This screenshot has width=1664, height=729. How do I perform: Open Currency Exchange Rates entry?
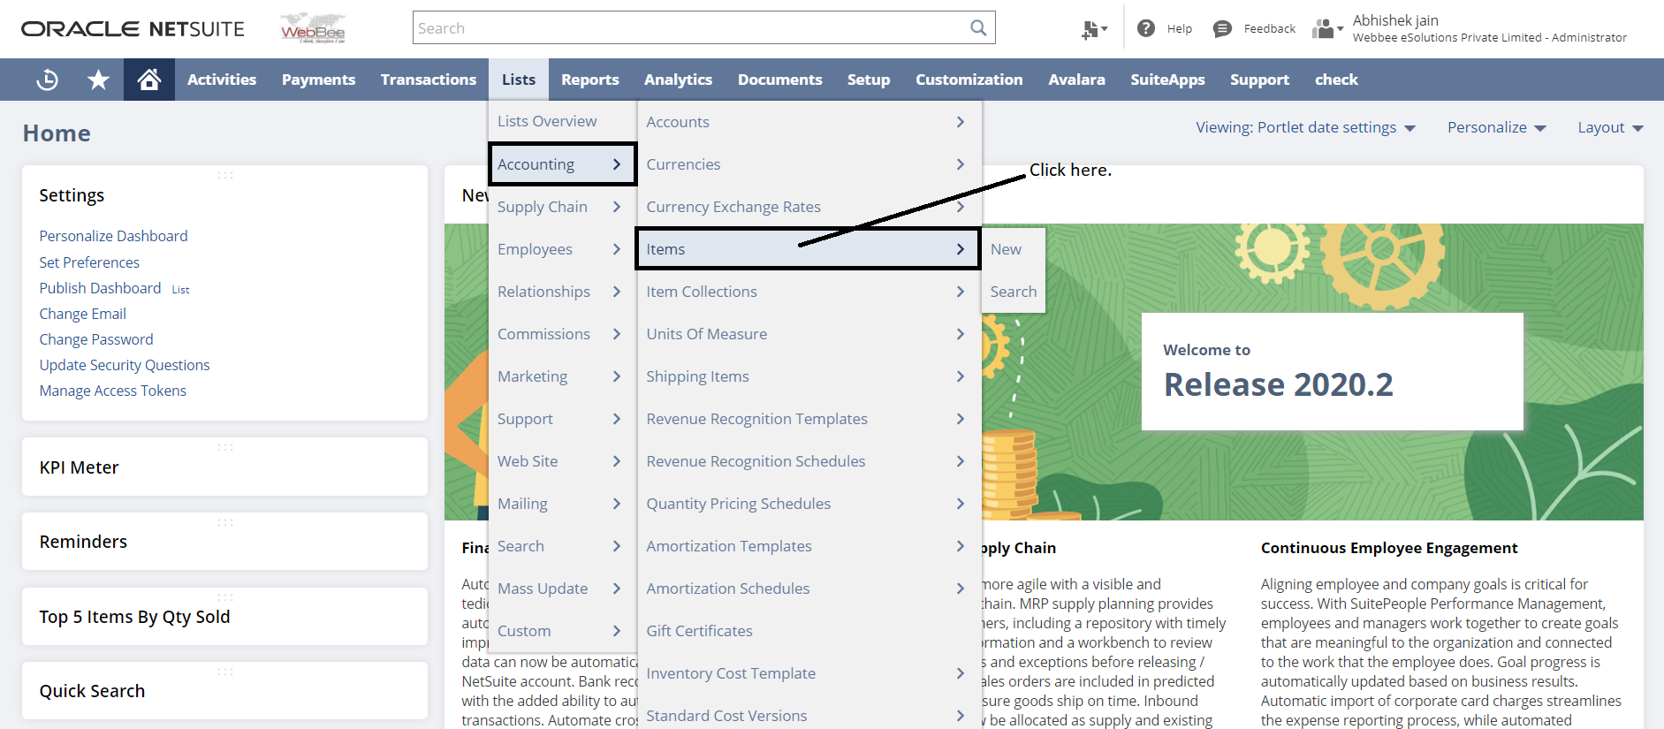pyautogui.click(x=809, y=207)
